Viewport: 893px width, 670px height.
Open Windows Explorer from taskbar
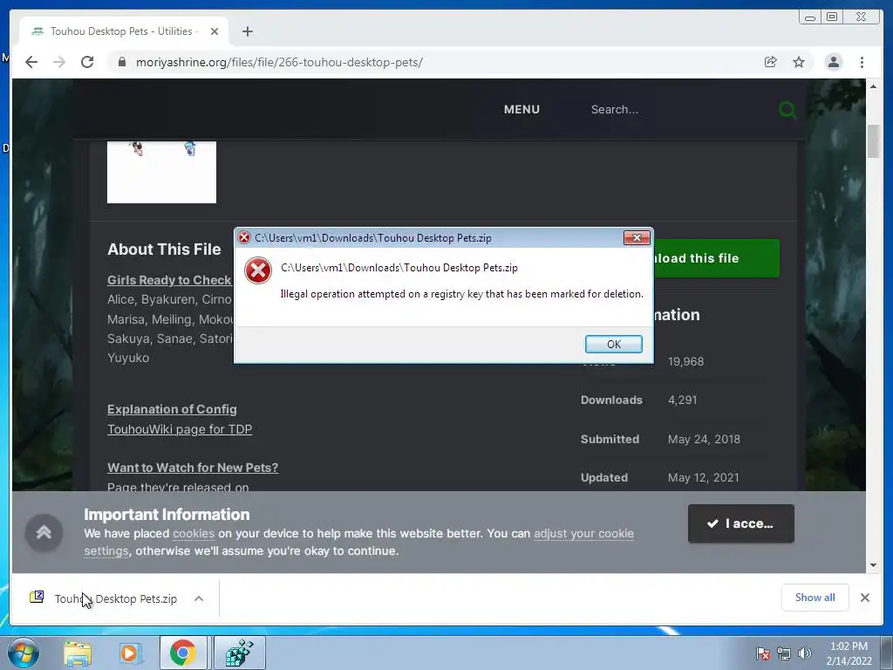[78, 653]
